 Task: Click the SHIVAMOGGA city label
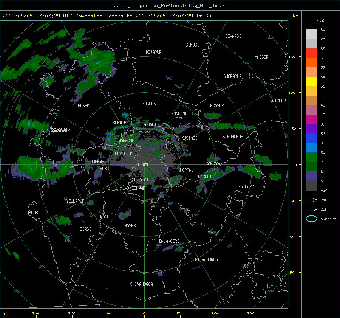[141, 284]
